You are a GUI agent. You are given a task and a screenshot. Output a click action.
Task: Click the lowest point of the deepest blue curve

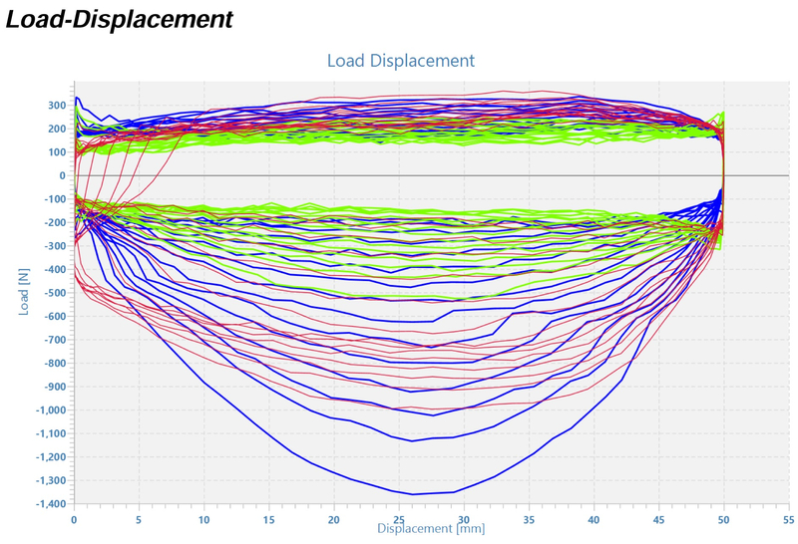414,494
